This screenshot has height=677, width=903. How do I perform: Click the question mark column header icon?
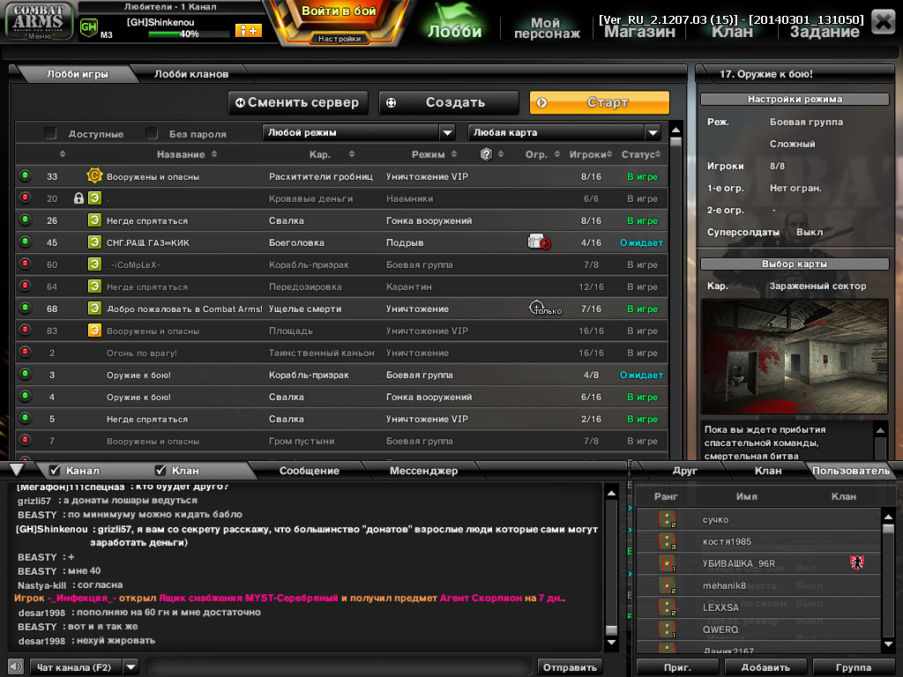pos(486,154)
